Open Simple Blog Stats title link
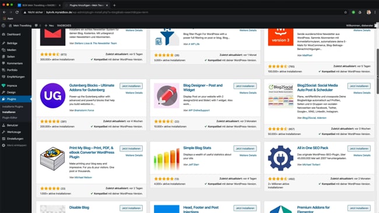The image size is (379, 213). [x=197, y=148]
